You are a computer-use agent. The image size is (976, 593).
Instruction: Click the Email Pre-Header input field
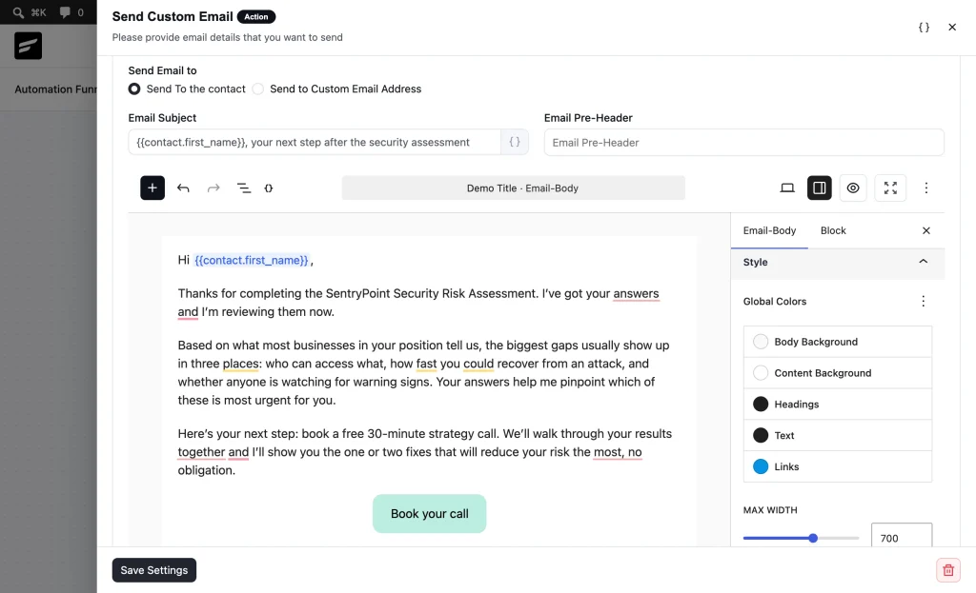[x=743, y=143]
